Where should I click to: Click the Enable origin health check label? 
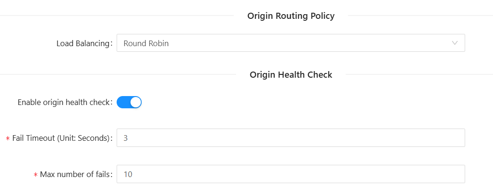(64, 102)
